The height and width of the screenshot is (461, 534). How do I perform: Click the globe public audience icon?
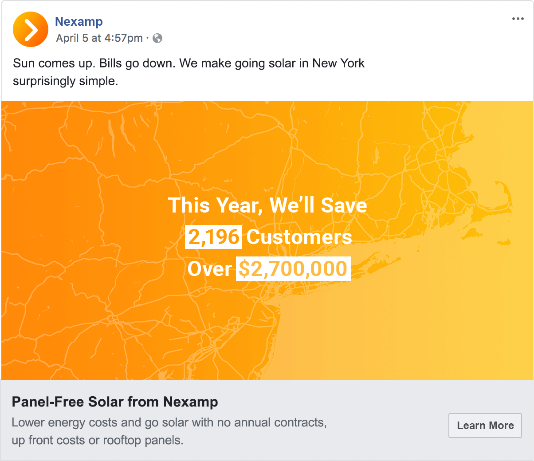[157, 38]
